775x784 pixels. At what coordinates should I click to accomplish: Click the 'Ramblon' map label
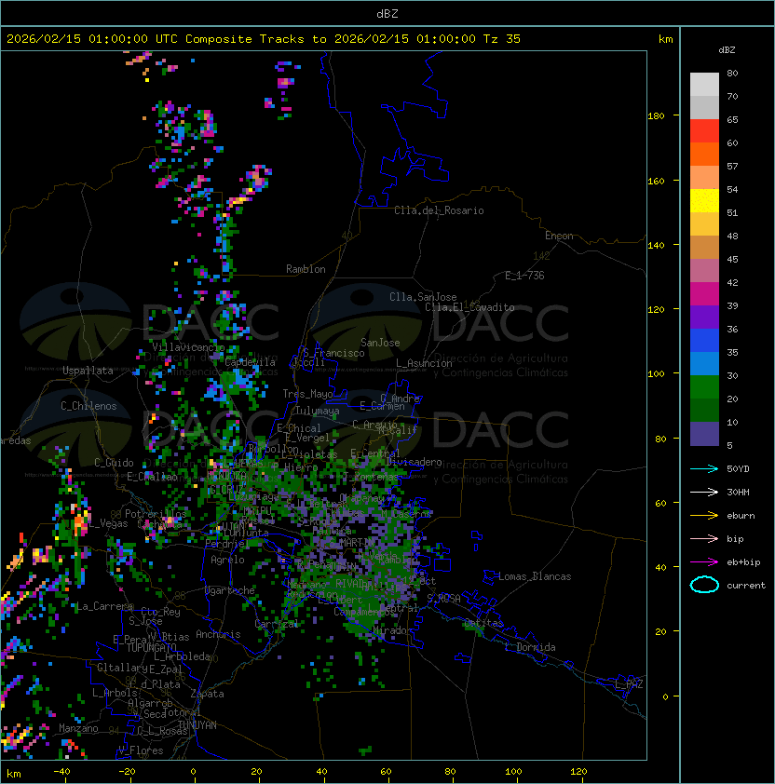(x=306, y=269)
